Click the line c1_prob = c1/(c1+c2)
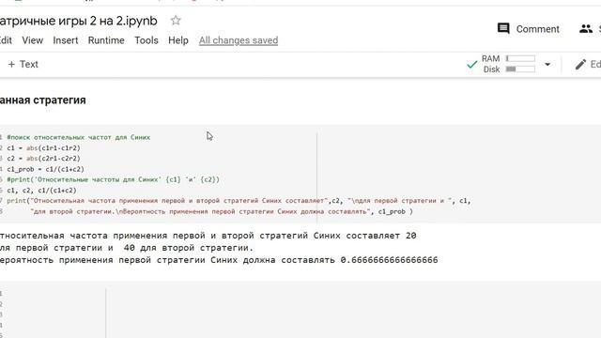 tap(45, 169)
